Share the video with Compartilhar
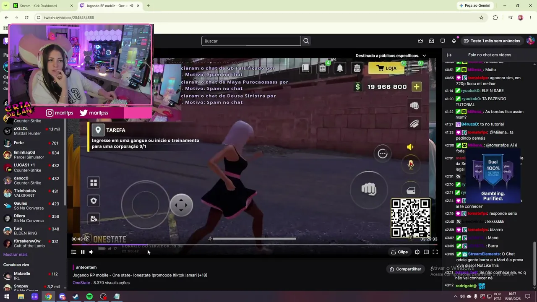537x302 pixels. (405, 269)
